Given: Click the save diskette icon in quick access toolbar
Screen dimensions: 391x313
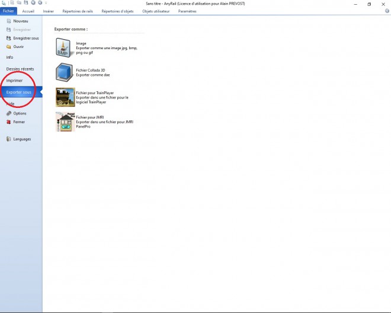Looking at the screenshot, I should coord(26,3).
